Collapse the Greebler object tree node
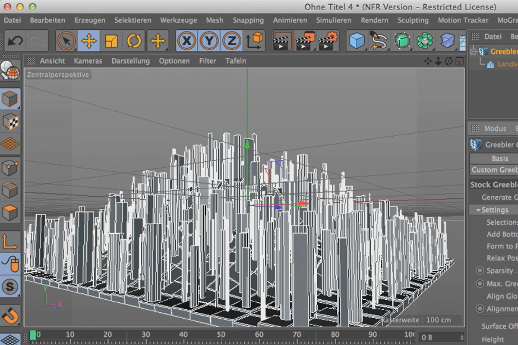Image resolution: width=518 pixels, height=345 pixels. 474,52
